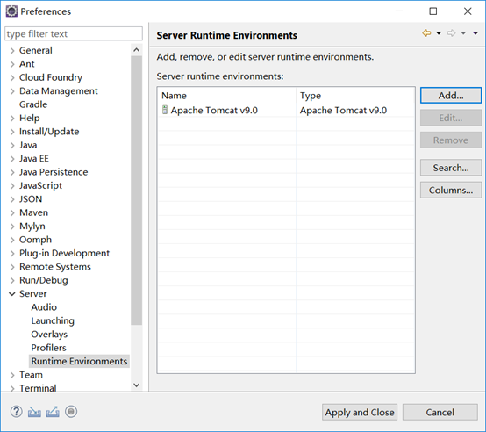Click the Type column header
This screenshot has height=432, width=486.
355,96
